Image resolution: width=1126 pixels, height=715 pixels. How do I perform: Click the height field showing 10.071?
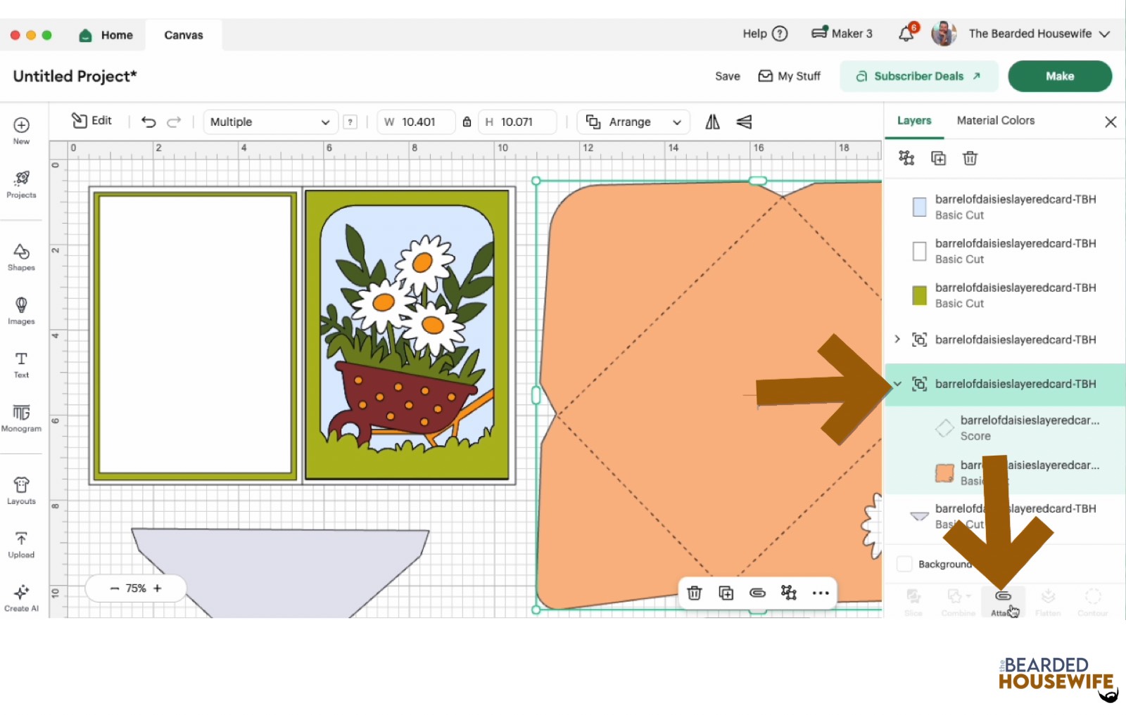click(x=517, y=122)
